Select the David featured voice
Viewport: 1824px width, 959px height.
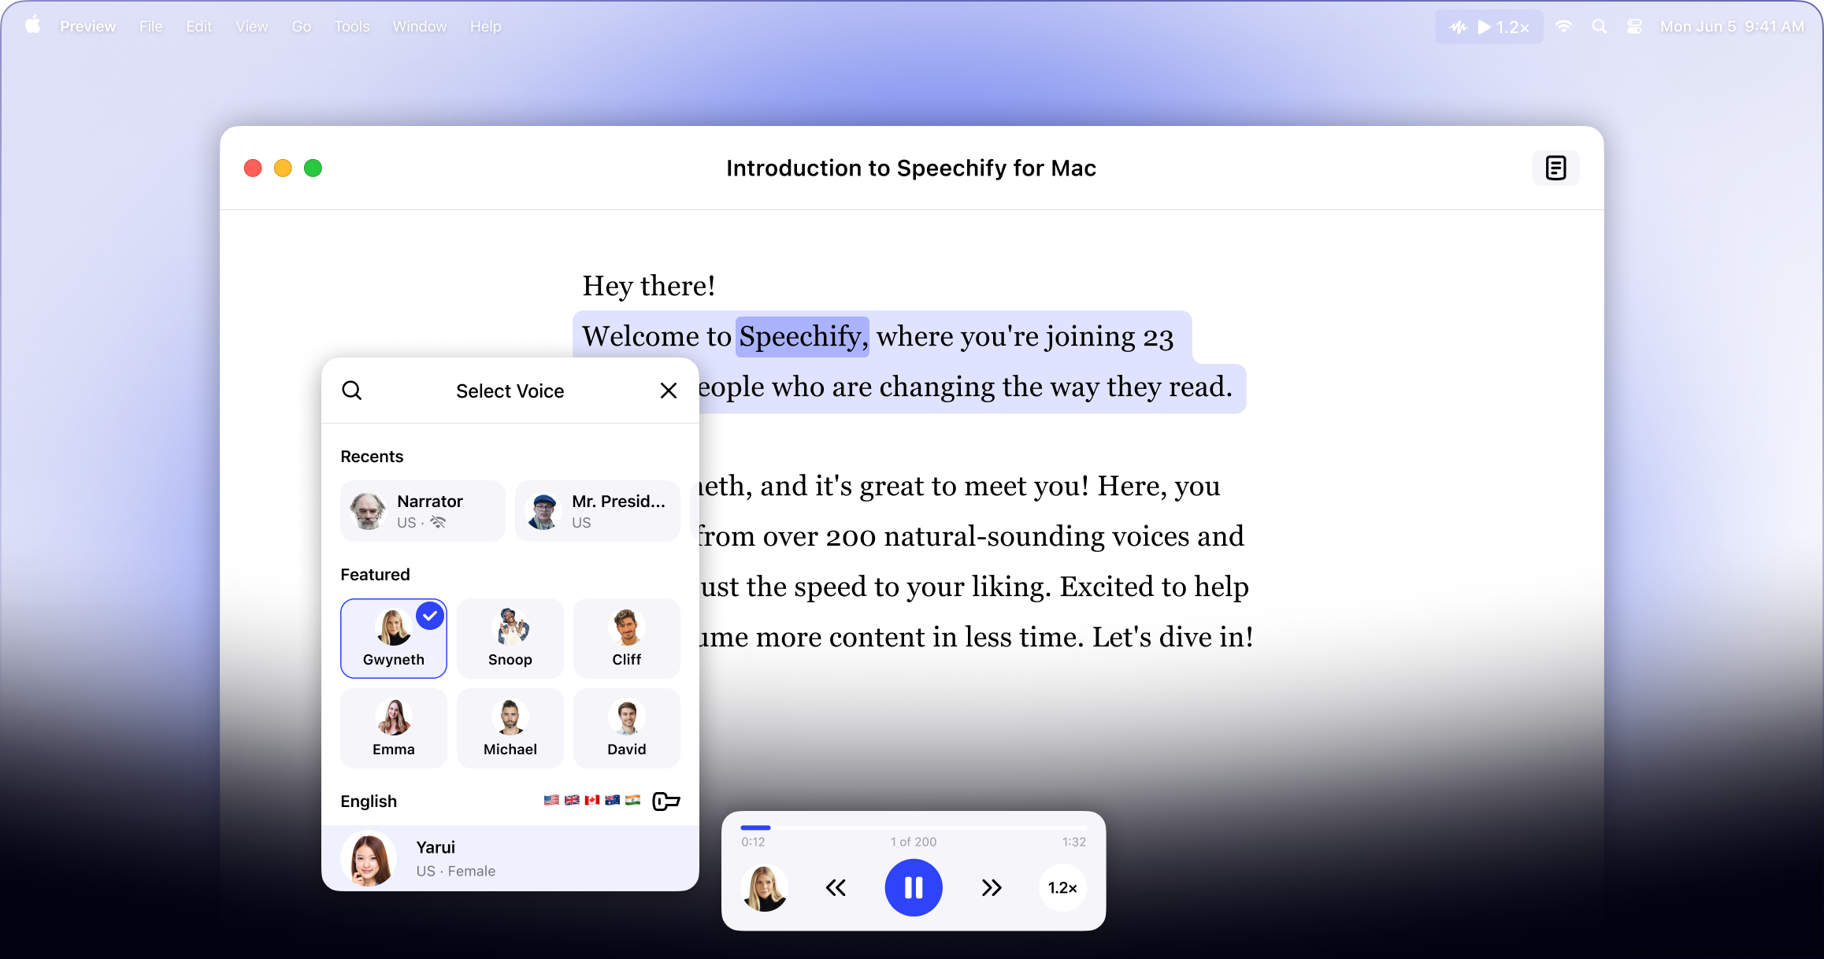pos(627,728)
